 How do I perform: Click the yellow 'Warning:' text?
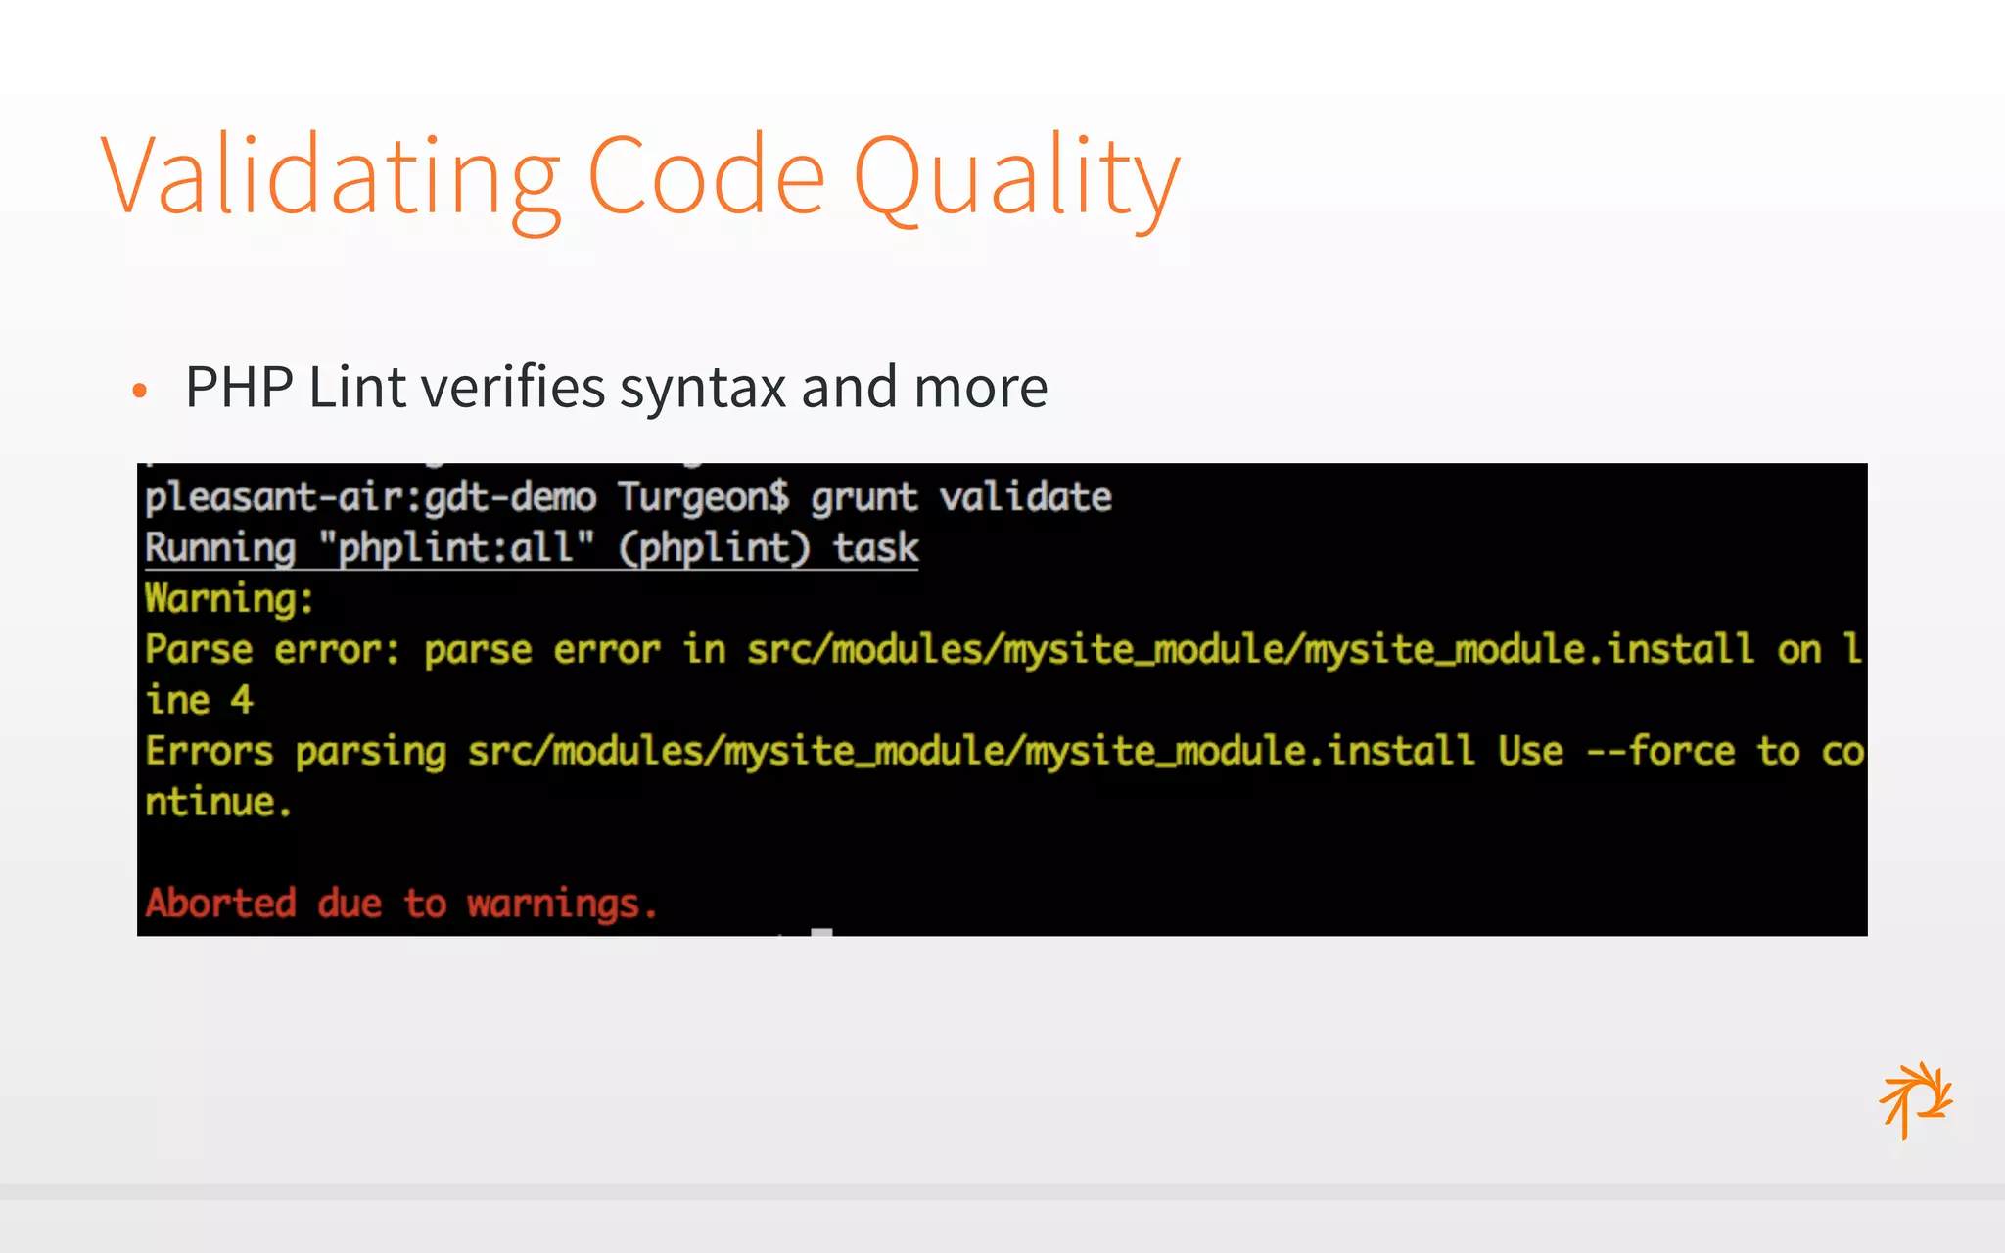pyautogui.click(x=229, y=599)
